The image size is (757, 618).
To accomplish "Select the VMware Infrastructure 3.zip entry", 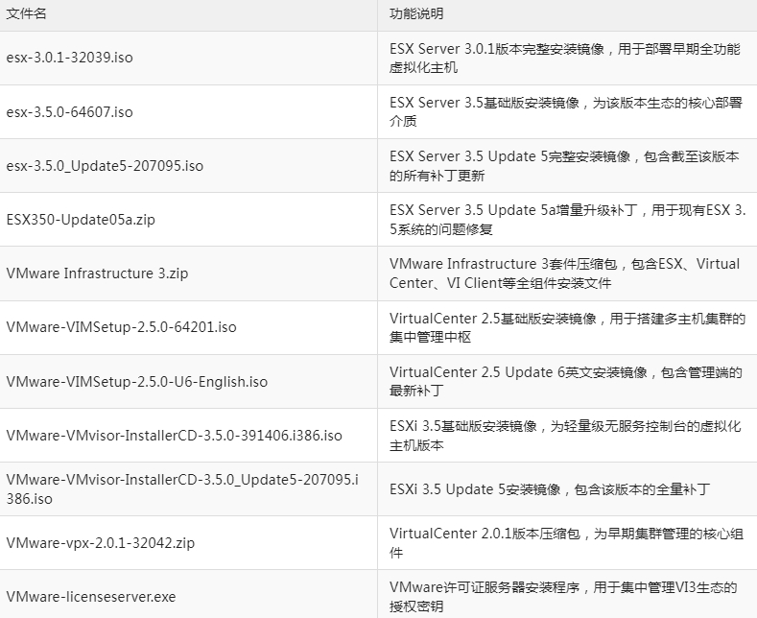I will pyautogui.click(x=97, y=273).
